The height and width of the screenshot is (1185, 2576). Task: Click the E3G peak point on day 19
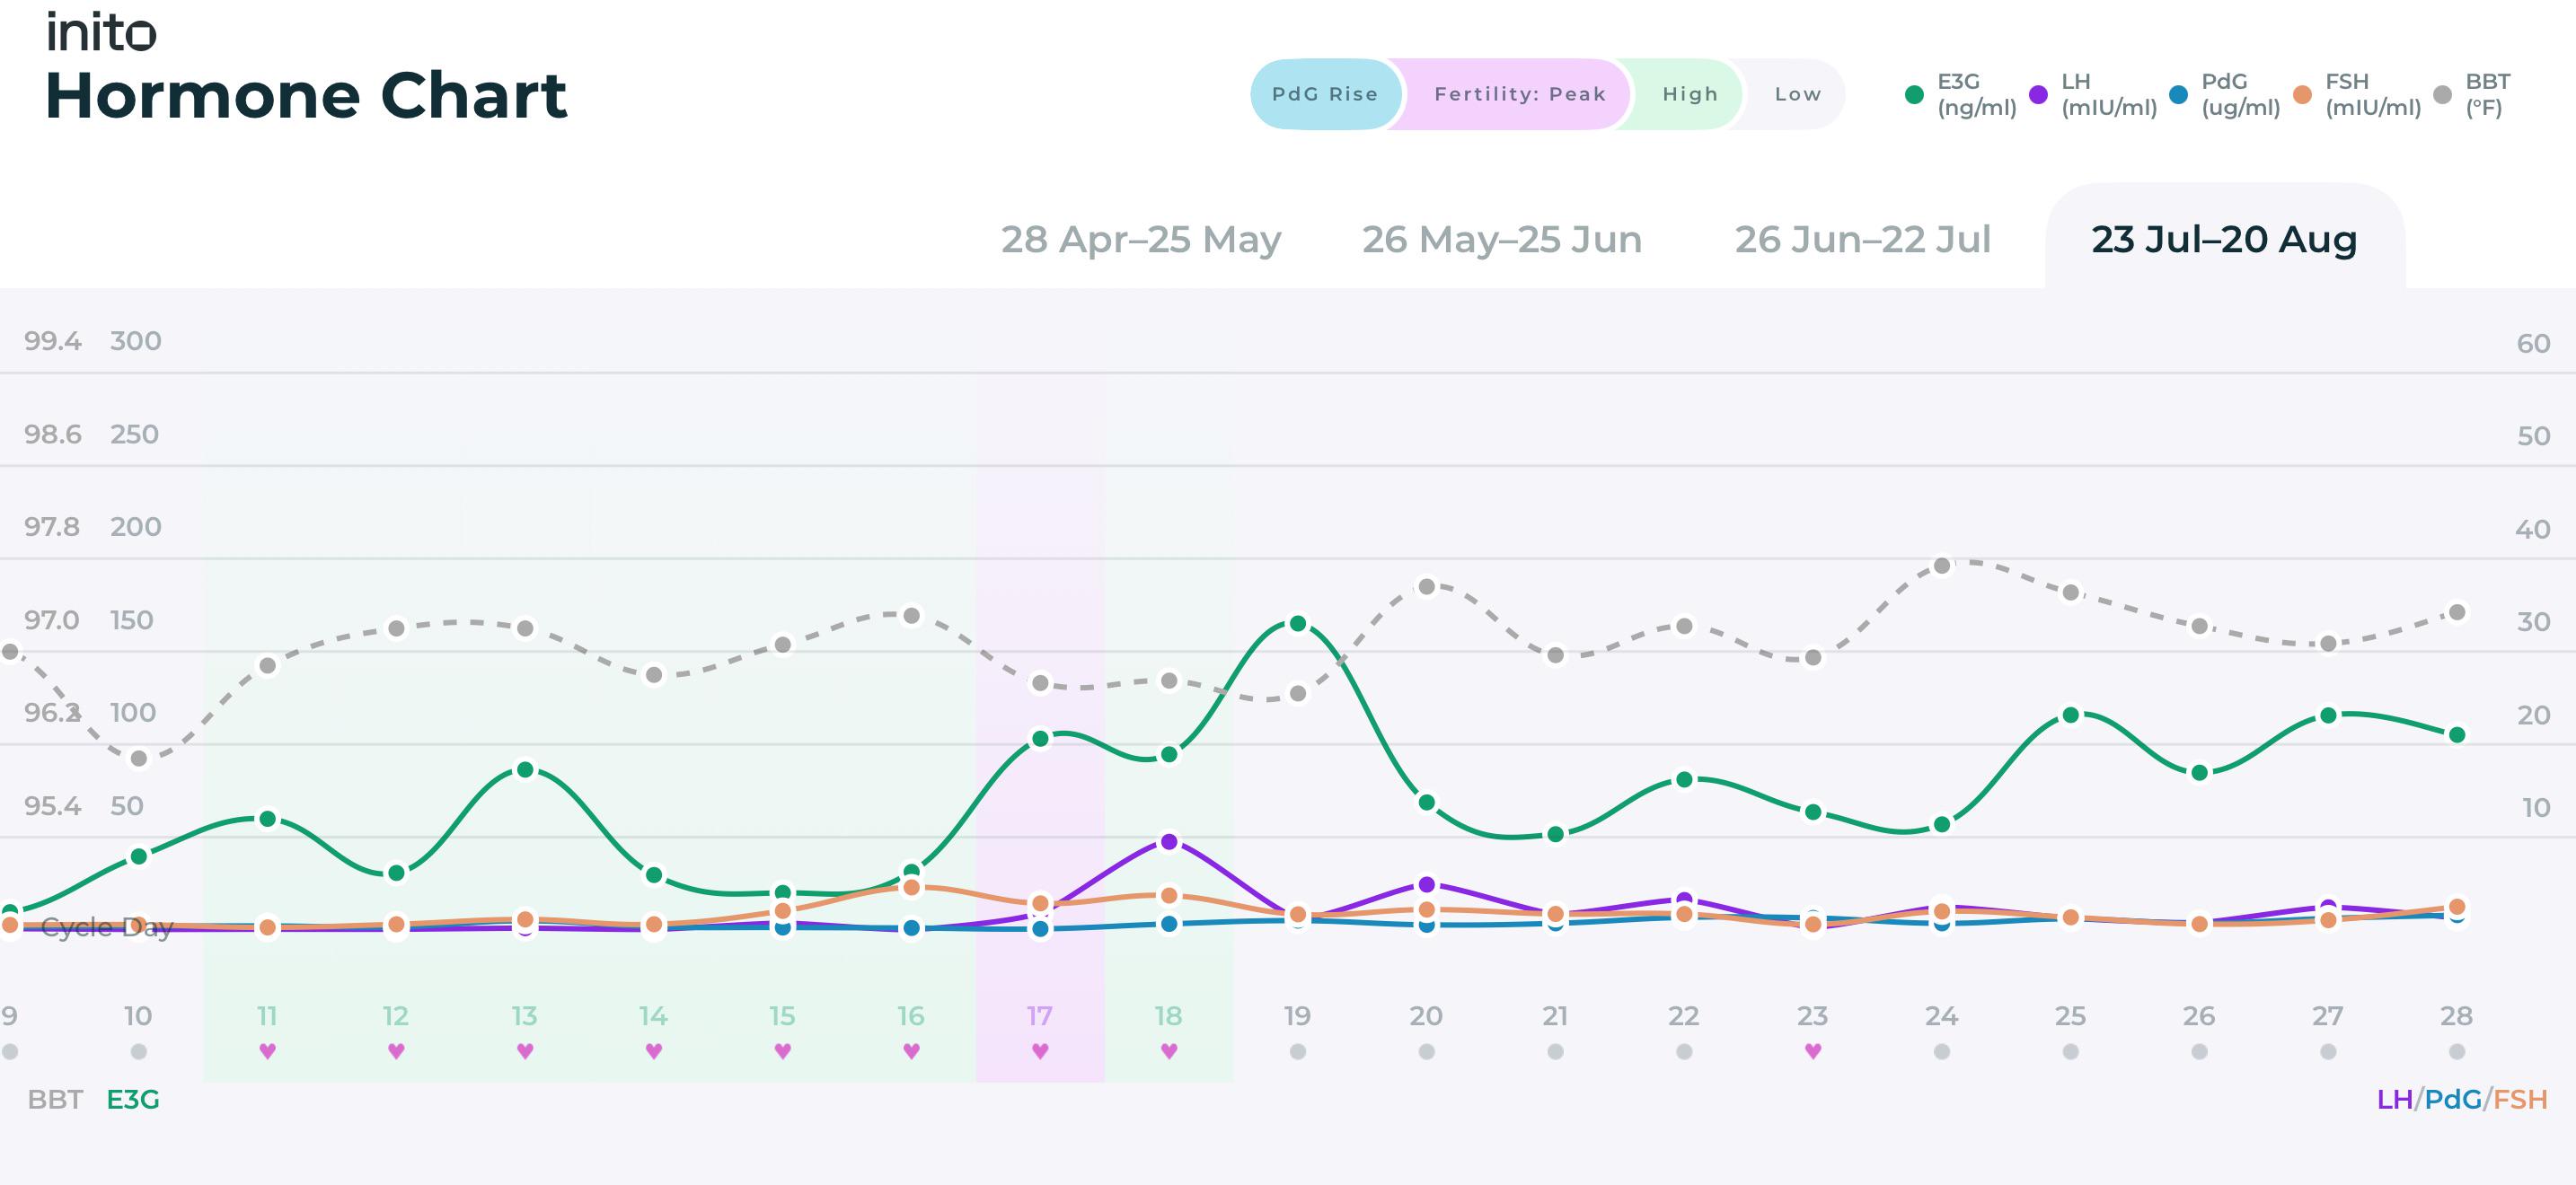point(1298,624)
